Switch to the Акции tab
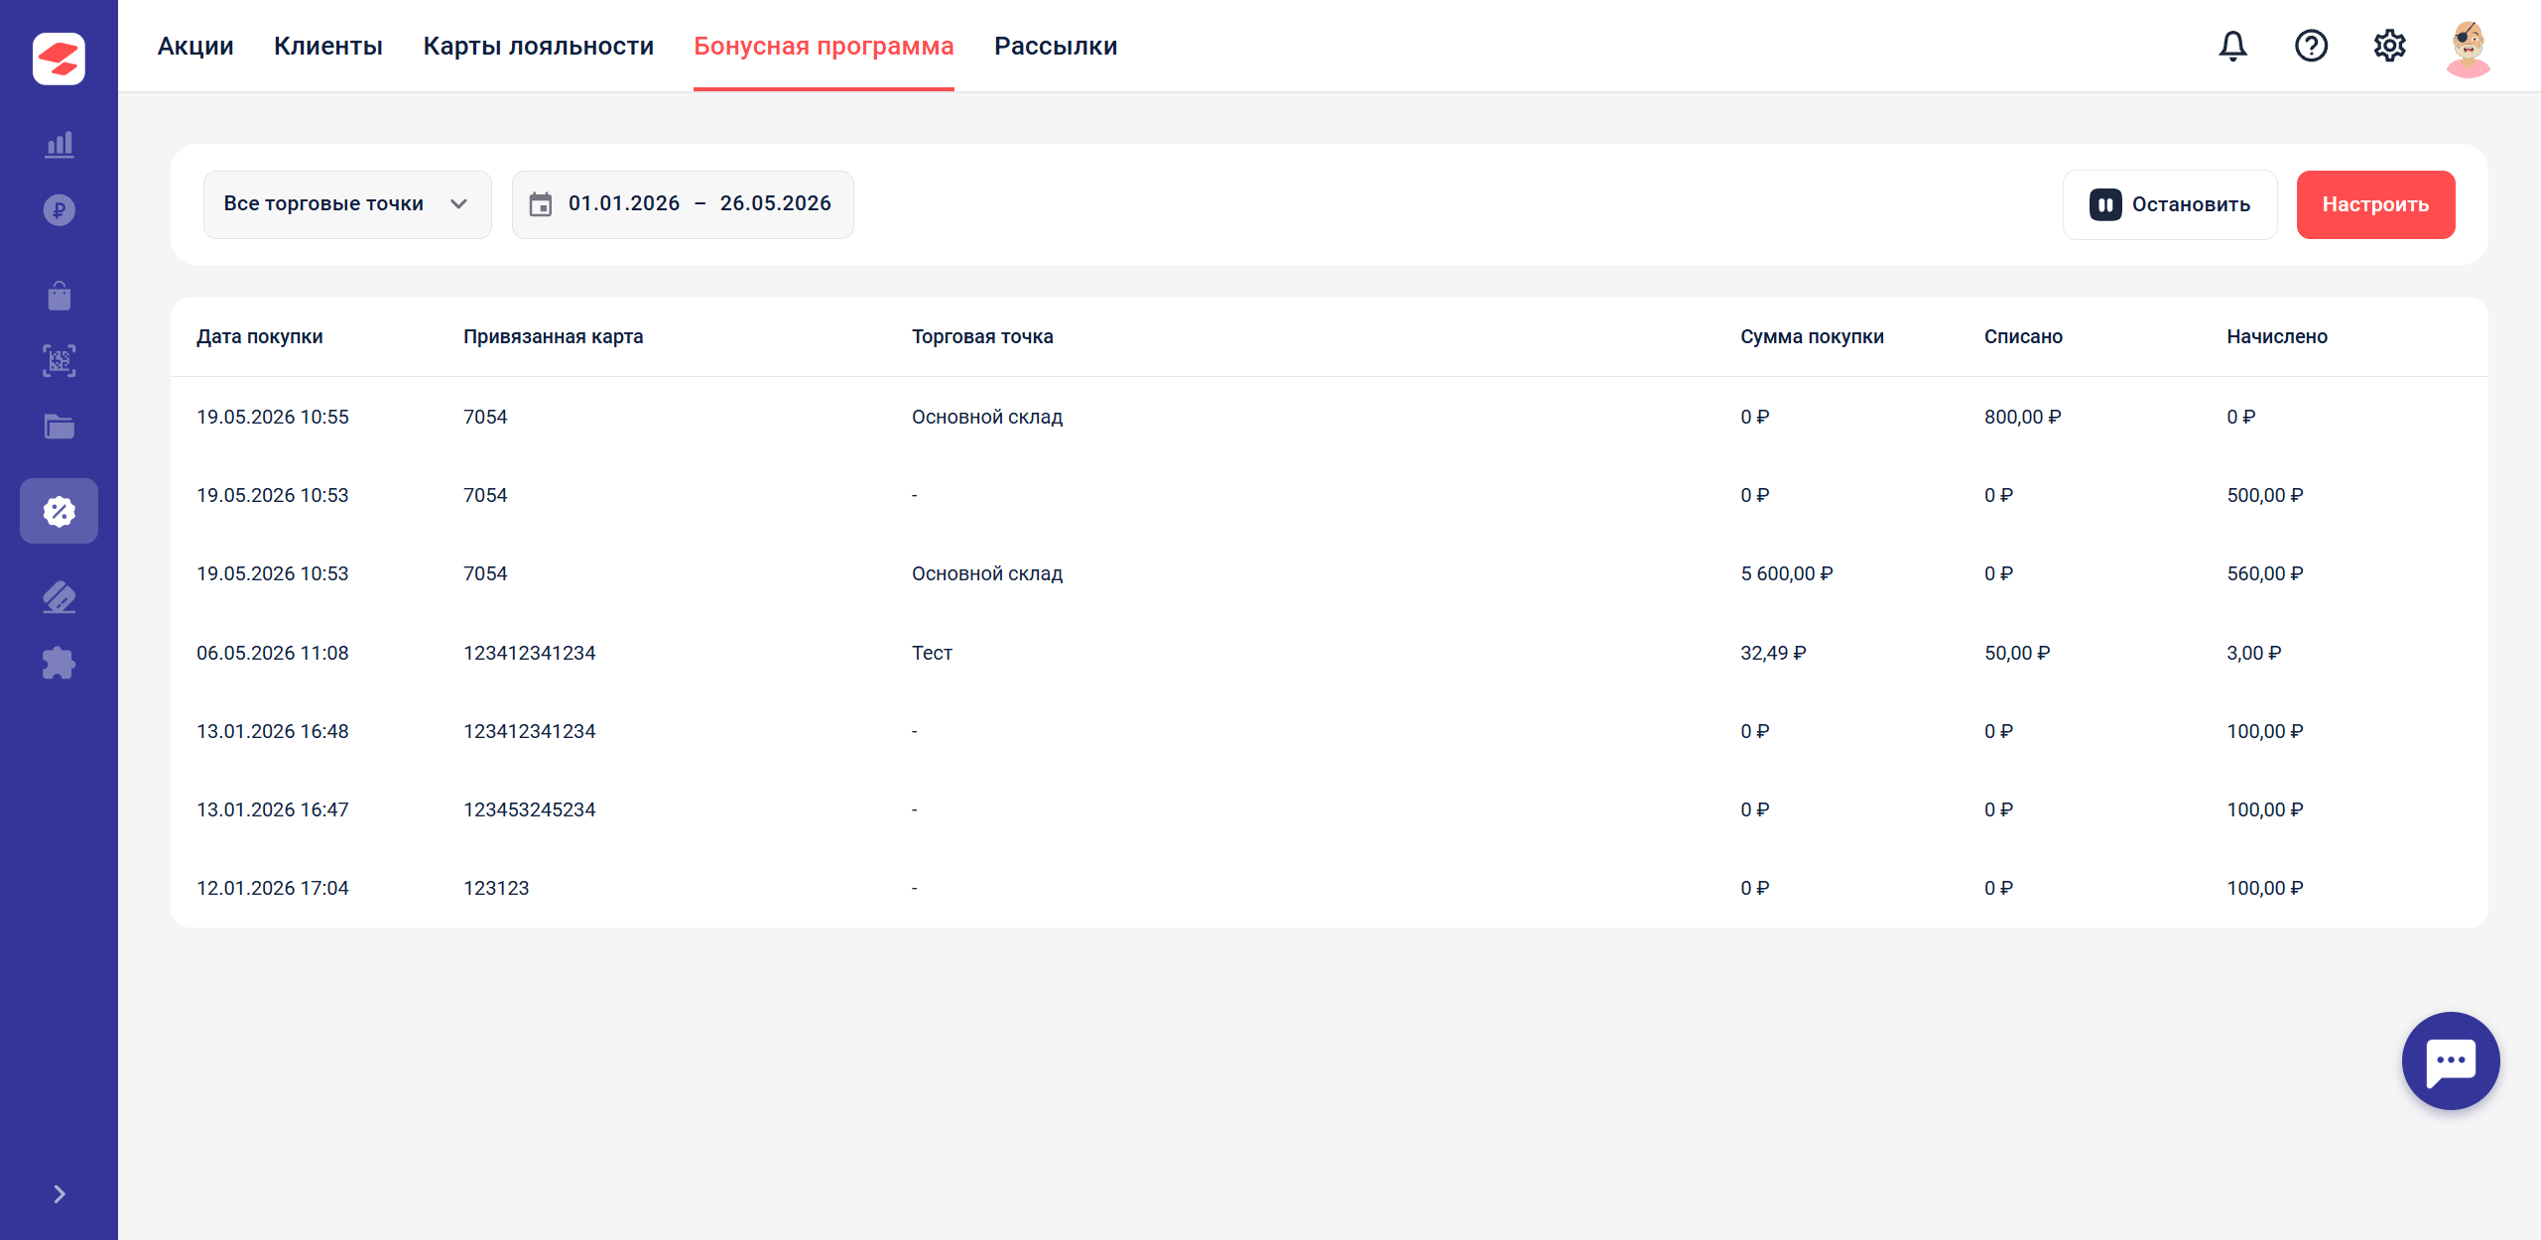The width and height of the screenshot is (2541, 1240). (x=195, y=46)
